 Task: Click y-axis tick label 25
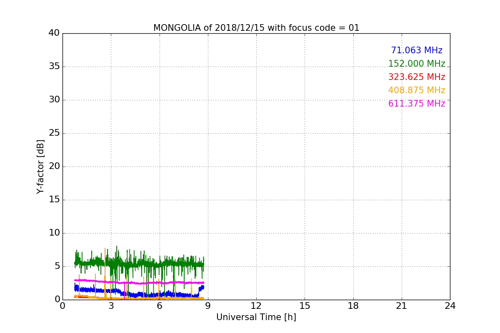54,133
